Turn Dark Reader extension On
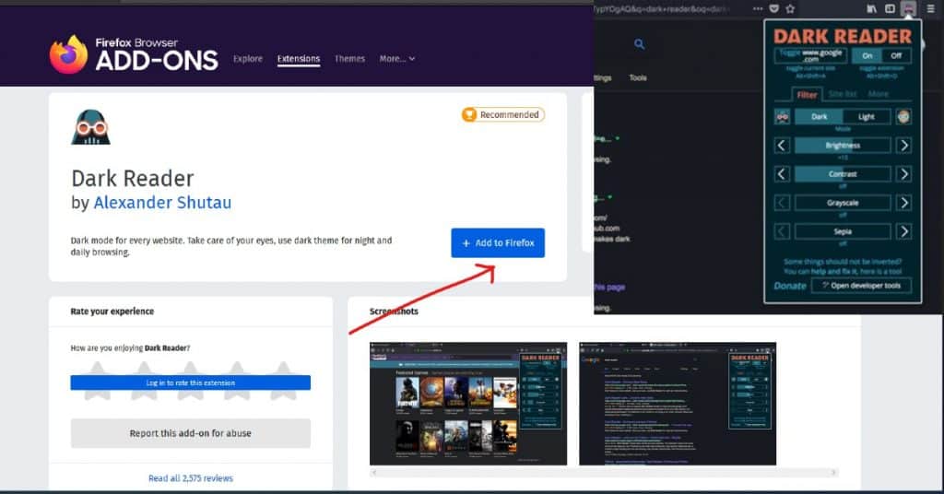The image size is (944, 494). click(867, 55)
